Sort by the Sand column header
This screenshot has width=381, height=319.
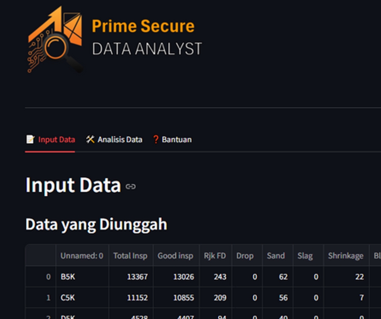(x=277, y=256)
